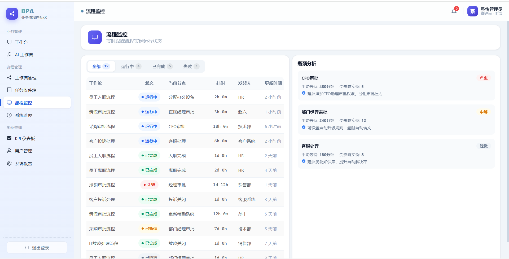Open the 部门经理审批 bottleneck card title
Screen dimensions: 509x259
[314, 112]
